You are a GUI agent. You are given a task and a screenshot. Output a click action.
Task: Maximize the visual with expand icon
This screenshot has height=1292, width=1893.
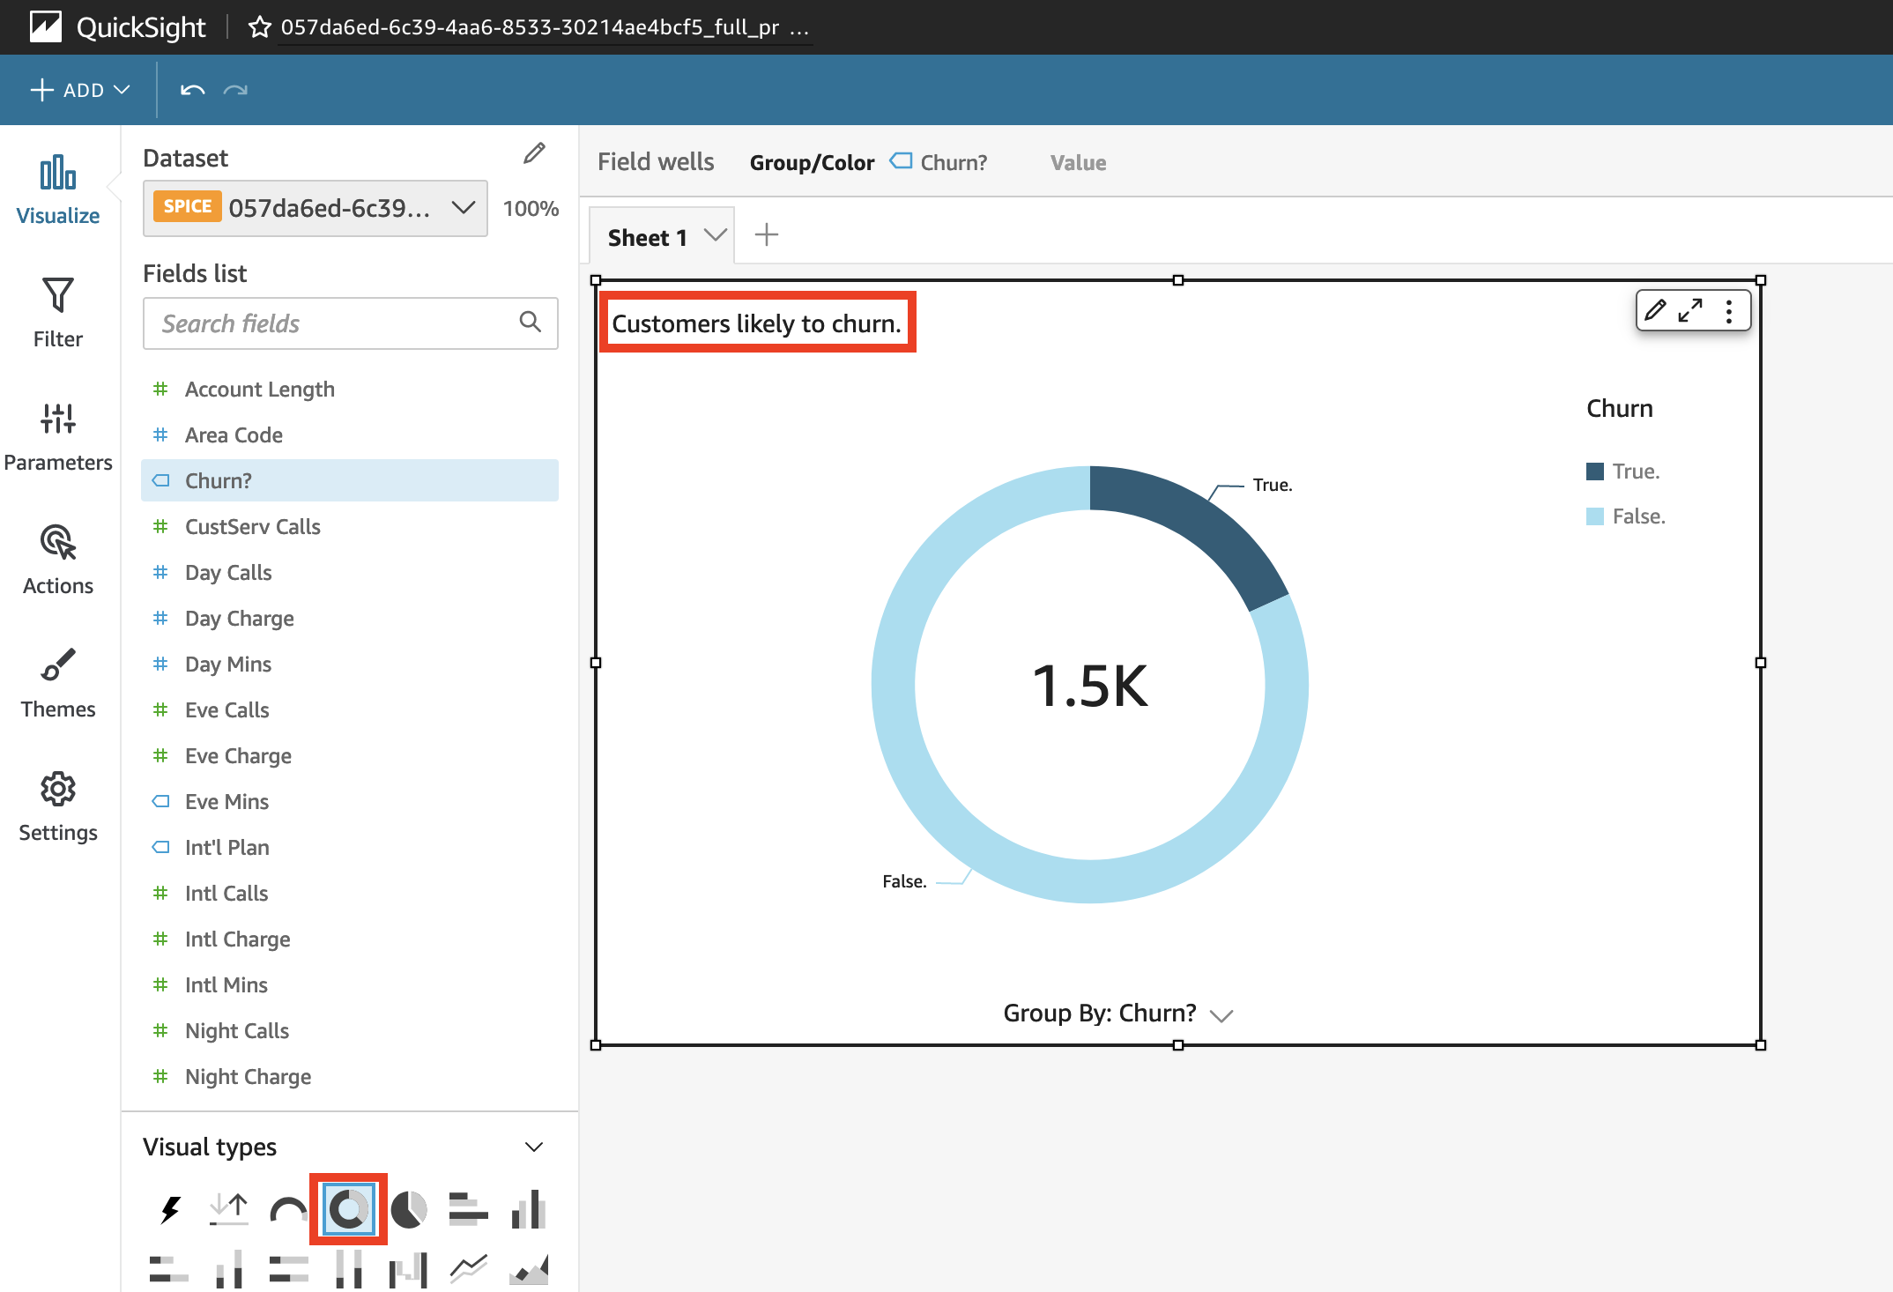coord(1689,311)
